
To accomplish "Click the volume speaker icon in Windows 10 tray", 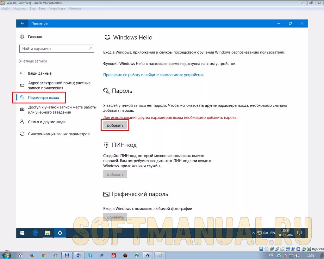I will point(265,233).
